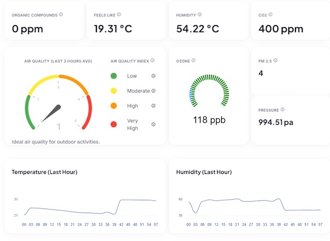
Task: Show the Pressure info icon details
Action: 283,110
